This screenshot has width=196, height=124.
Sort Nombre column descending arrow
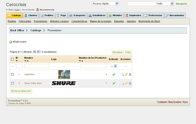[25, 61]
